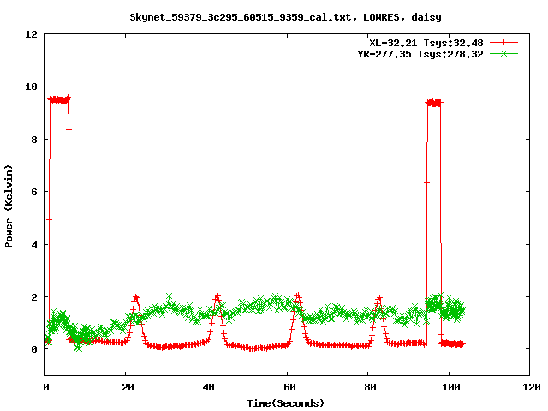Click y-axis tick label 8
The height and width of the screenshot is (411, 548).
(34, 140)
